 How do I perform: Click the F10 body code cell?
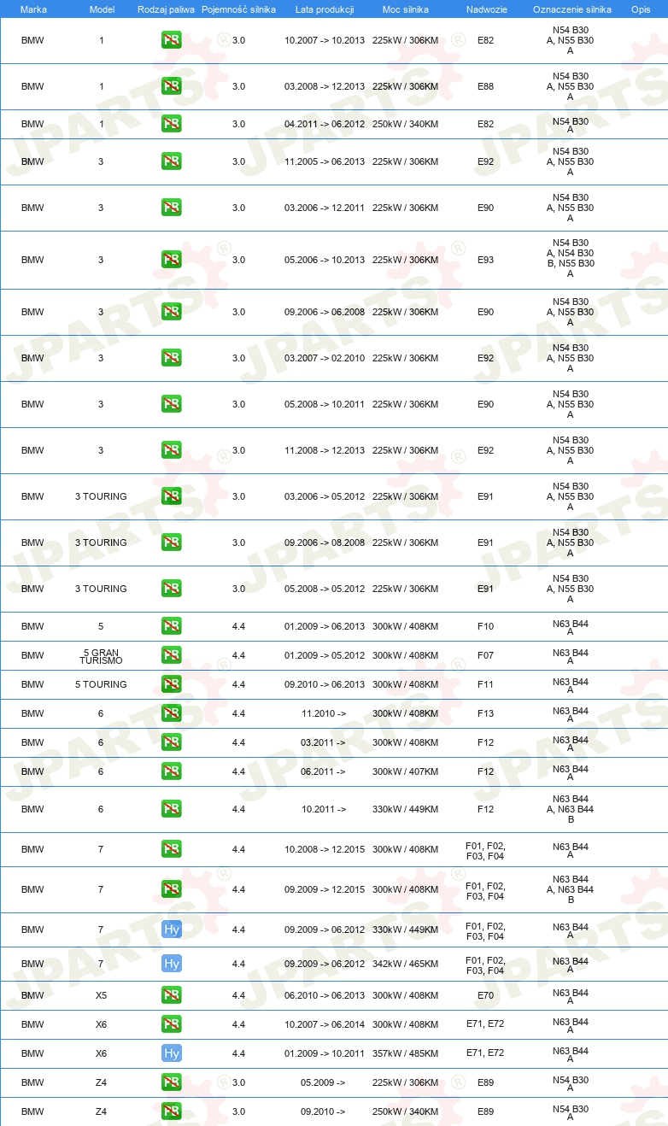pos(485,626)
